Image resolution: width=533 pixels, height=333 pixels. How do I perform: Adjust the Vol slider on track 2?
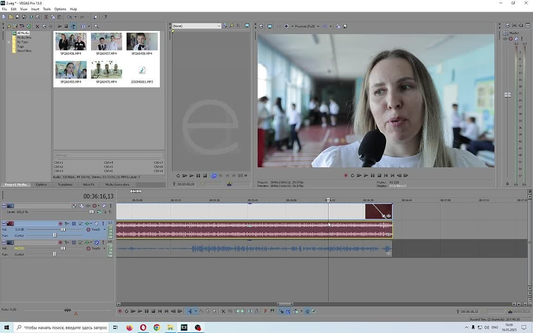(x=63, y=229)
